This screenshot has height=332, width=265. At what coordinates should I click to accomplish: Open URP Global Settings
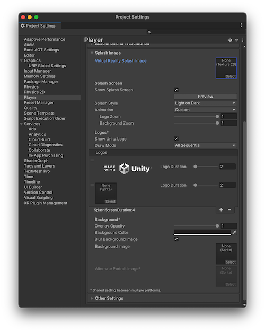pyautogui.click(x=47, y=66)
